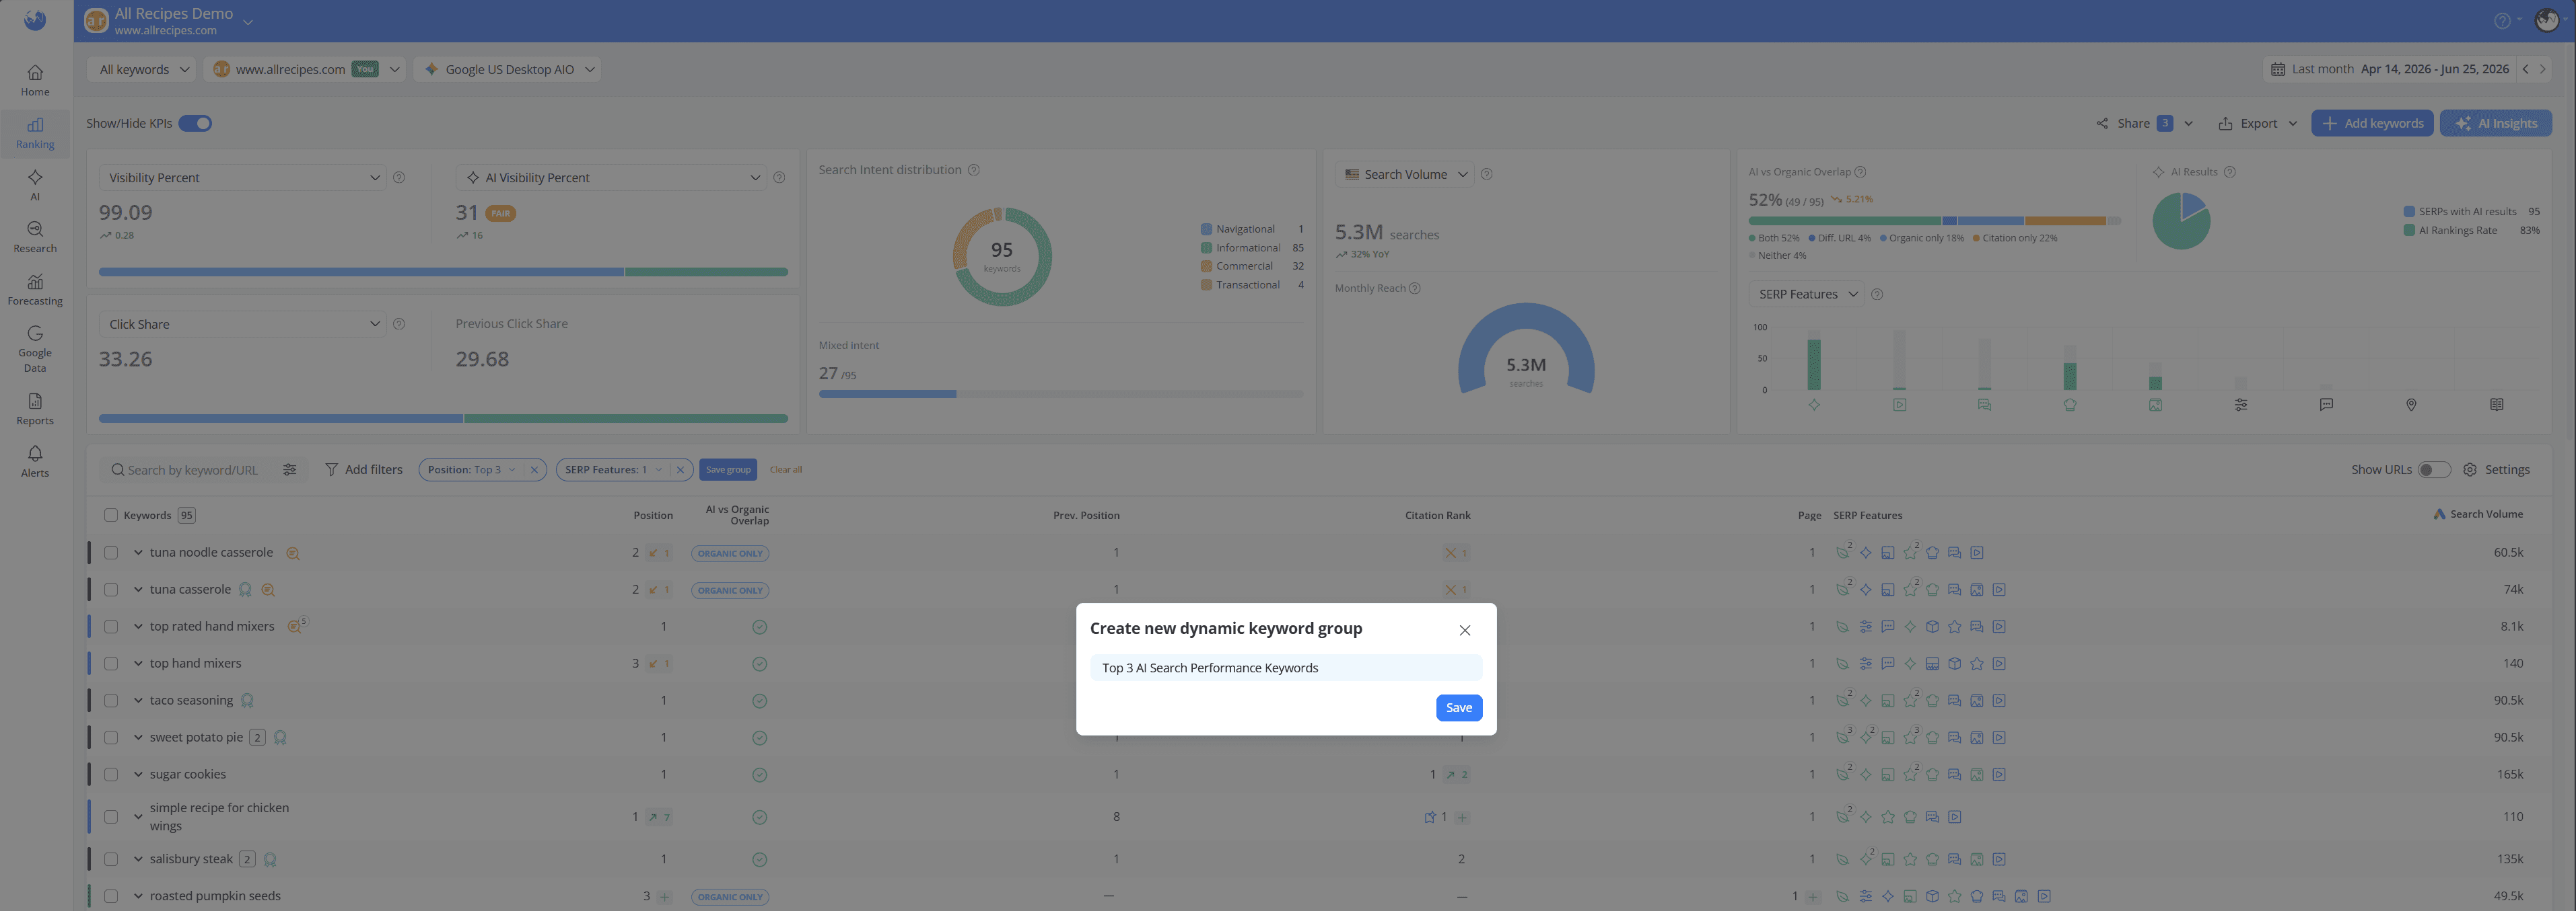The width and height of the screenshot is (2576, 911).
Task: Click the help icon next to Monthly Reach
Action: pyautogui.click(x=1415, y=288)
